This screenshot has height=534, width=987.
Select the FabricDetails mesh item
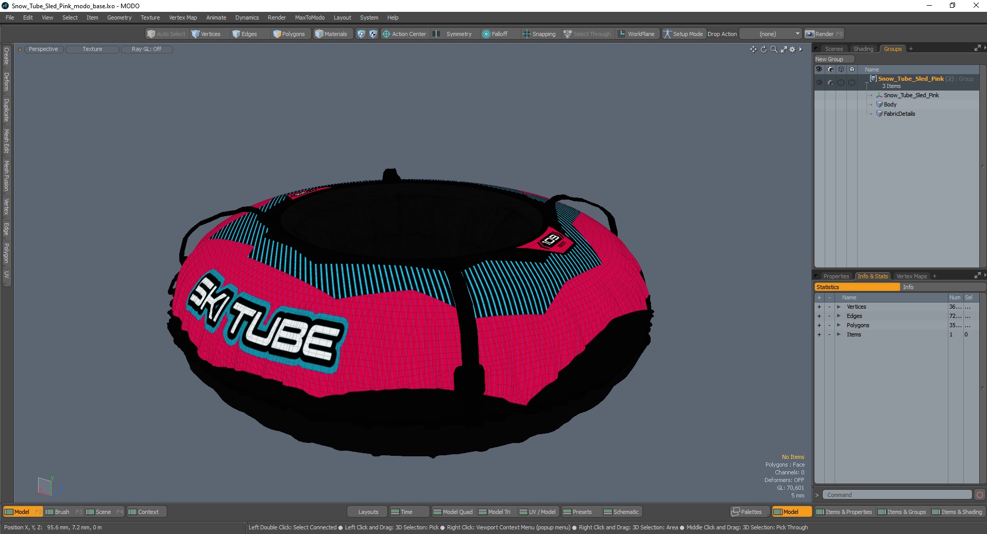pyautogui.click(x=899, y=114)
